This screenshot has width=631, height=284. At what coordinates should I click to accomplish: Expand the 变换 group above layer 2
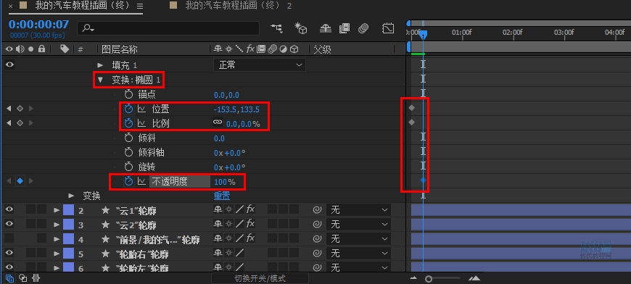tap(71, 196)
